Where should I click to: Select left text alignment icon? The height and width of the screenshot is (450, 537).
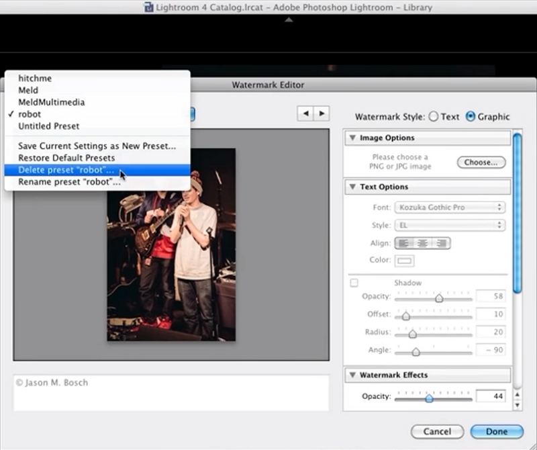click(x=405, y=243)
